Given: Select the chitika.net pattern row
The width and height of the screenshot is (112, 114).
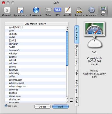Looking at the screenshot, I should [x=35, y=99].
